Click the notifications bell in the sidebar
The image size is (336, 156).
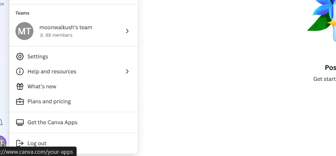click(1, 122)
